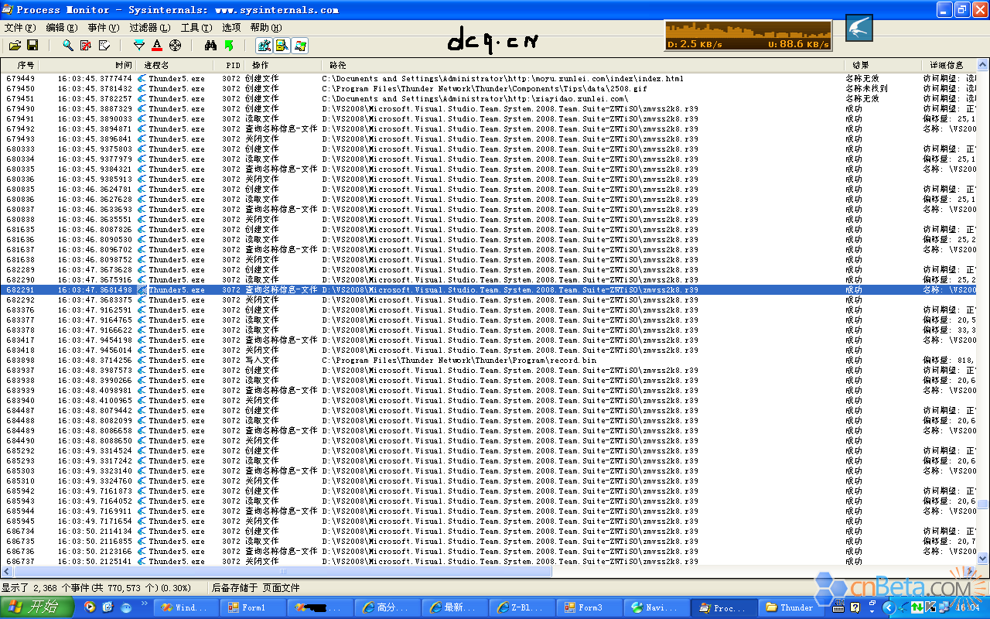Switch to Form1 taskbar button
Screen dimensions: 990x619
253,607
